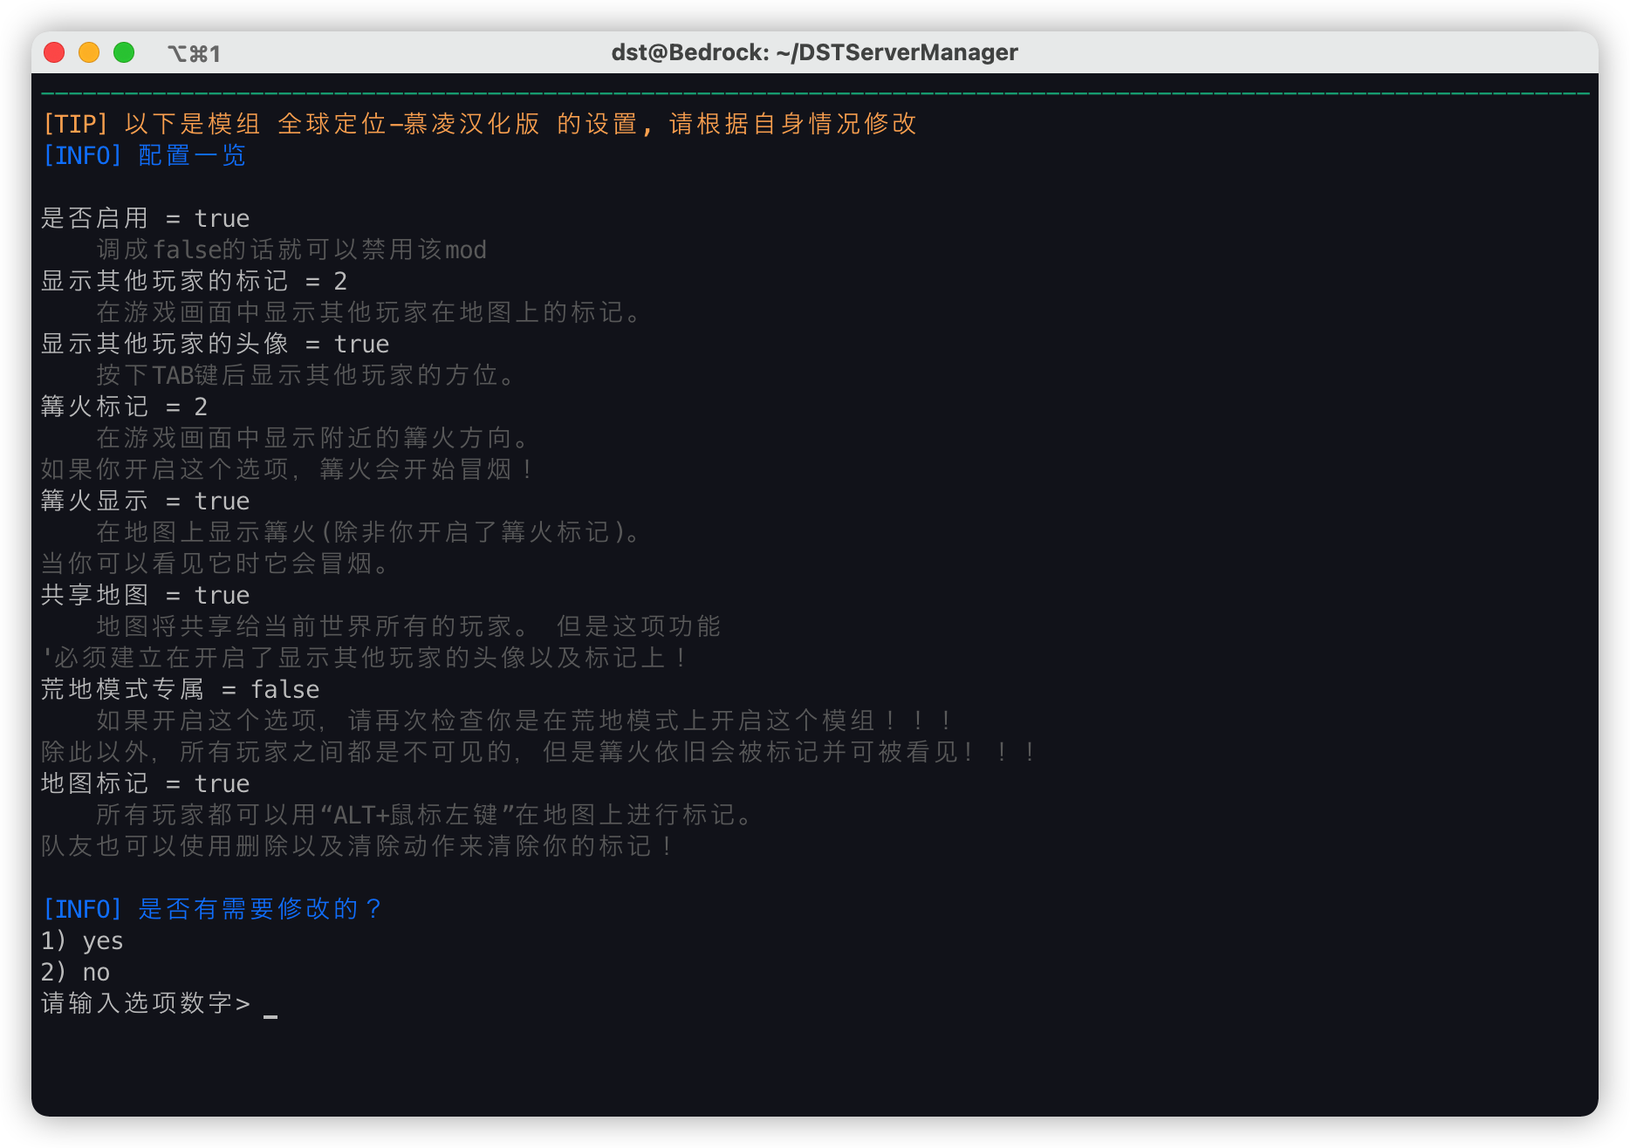Click the line 显示其他玩家的头像 = true
Viewport: 1630px width, 1148px height.
(x=216, y=344)
